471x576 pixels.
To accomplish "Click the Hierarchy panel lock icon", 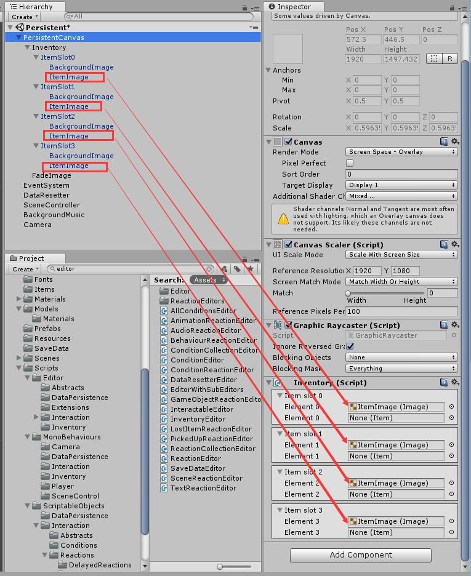I will pos(244,7).
